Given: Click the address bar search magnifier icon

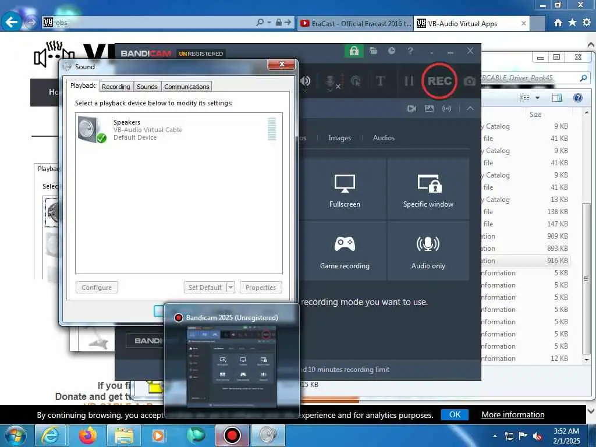Looking at the screenshot, I should point(260,23).
